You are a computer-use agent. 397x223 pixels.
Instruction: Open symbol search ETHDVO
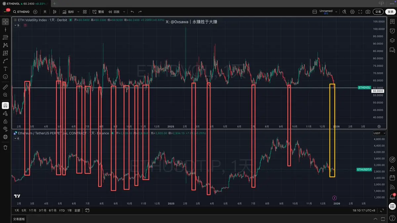coord(22,12)
